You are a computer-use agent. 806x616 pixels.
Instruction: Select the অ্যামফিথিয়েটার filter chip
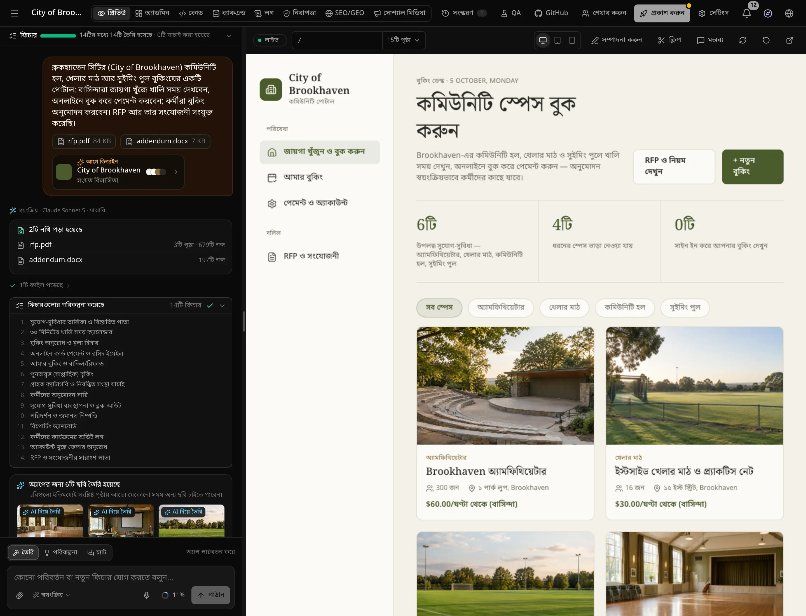[501, 308]
